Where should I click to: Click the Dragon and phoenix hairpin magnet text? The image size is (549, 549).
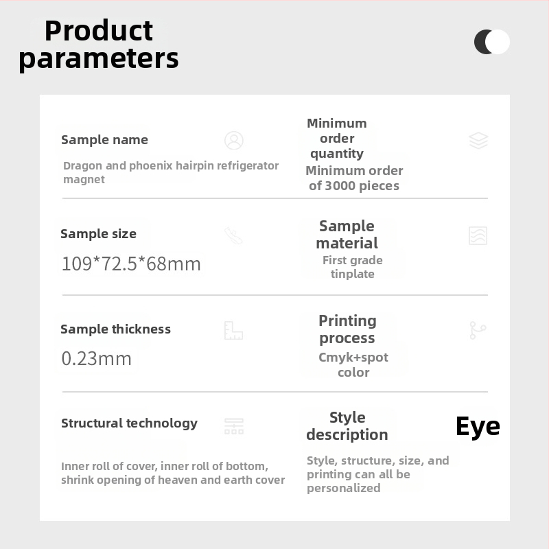pos(171,172)
